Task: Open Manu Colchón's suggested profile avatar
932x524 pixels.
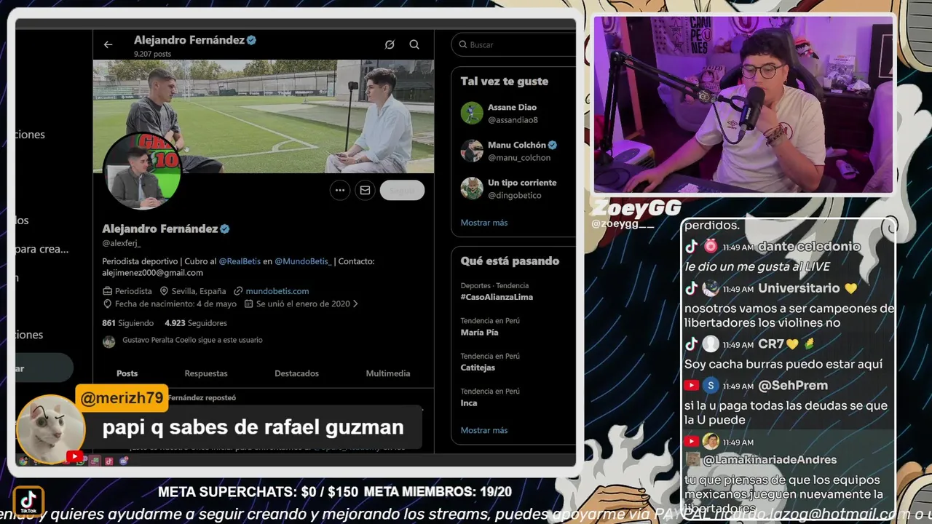Action: [472, 151]
